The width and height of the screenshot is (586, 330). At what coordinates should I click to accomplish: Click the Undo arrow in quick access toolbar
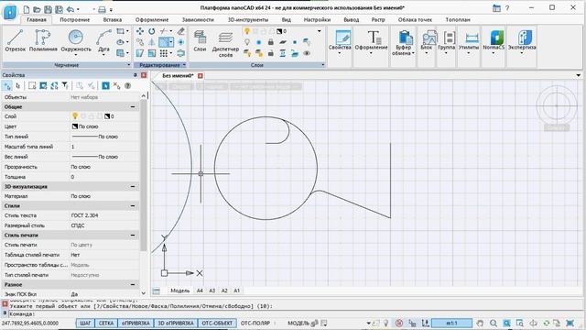tap(71, 9)
